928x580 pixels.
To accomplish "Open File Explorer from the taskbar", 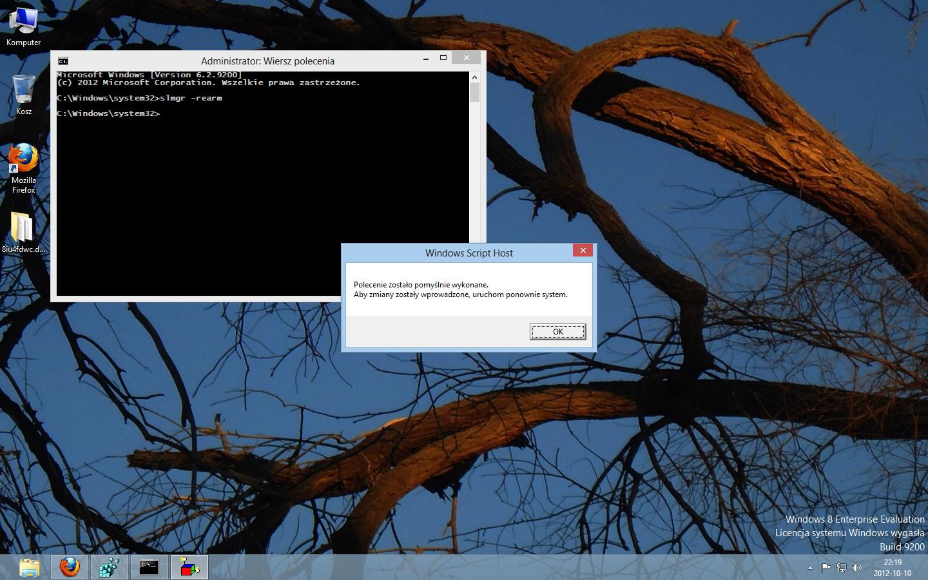I will coord(30,567).
